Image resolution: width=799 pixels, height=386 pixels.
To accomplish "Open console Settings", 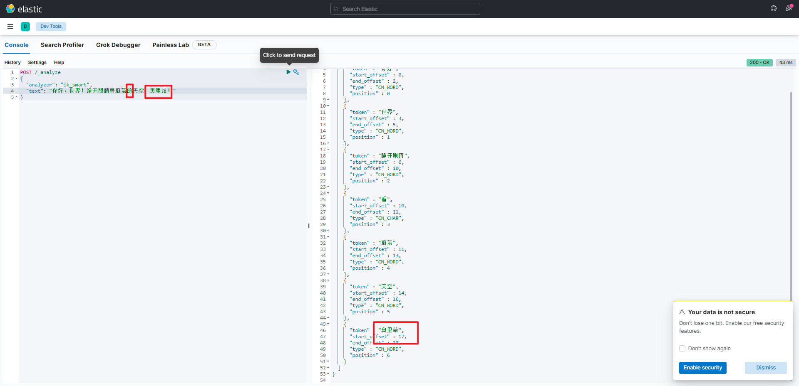I will coord(37,62).
